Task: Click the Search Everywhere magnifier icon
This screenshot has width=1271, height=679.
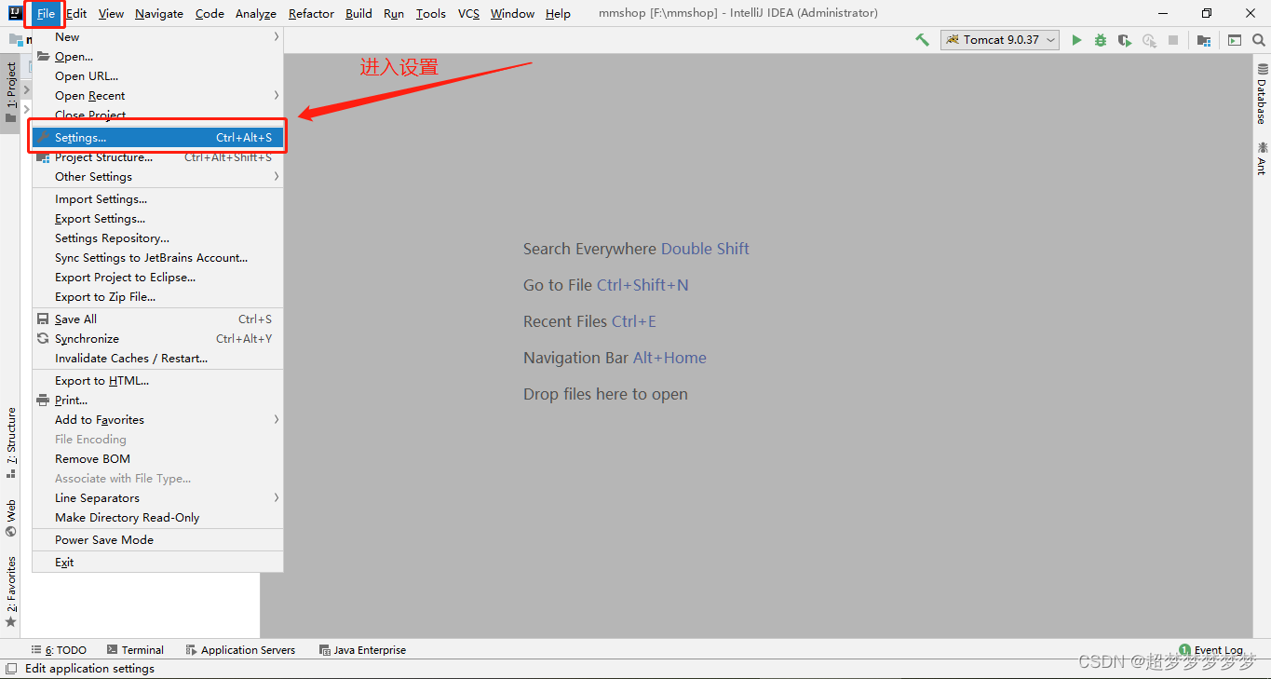Action: [x=1259, y=40]
